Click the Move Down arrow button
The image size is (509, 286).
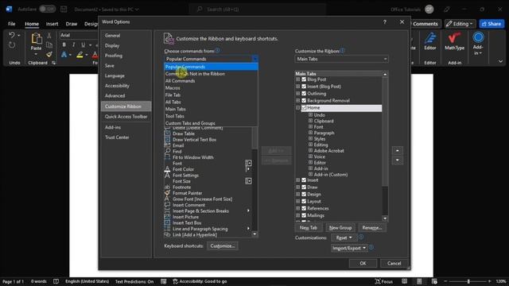398,160
